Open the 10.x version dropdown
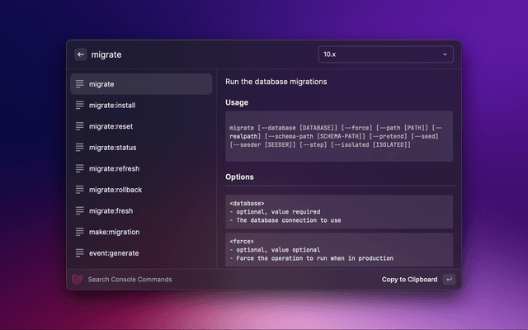The image size is (528, 330). pyautogui.click(x=385, y=54)
